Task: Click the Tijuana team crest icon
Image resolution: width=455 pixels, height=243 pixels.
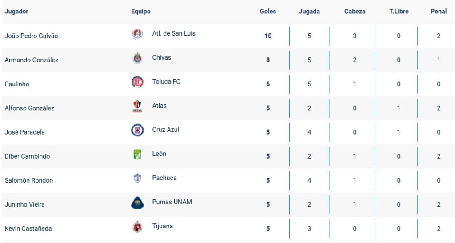Action: (137, 227)
